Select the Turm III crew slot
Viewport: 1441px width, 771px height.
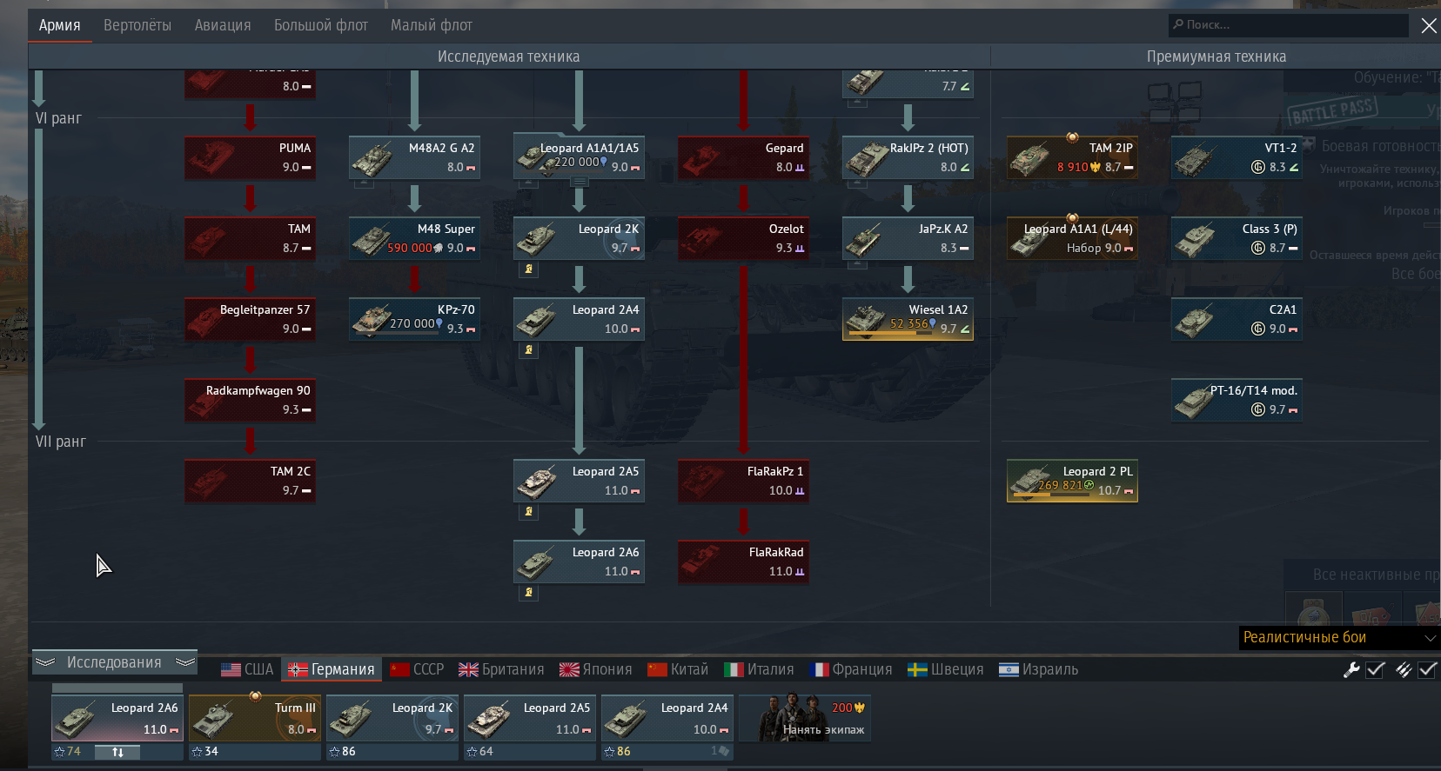(x=255, y=718)
